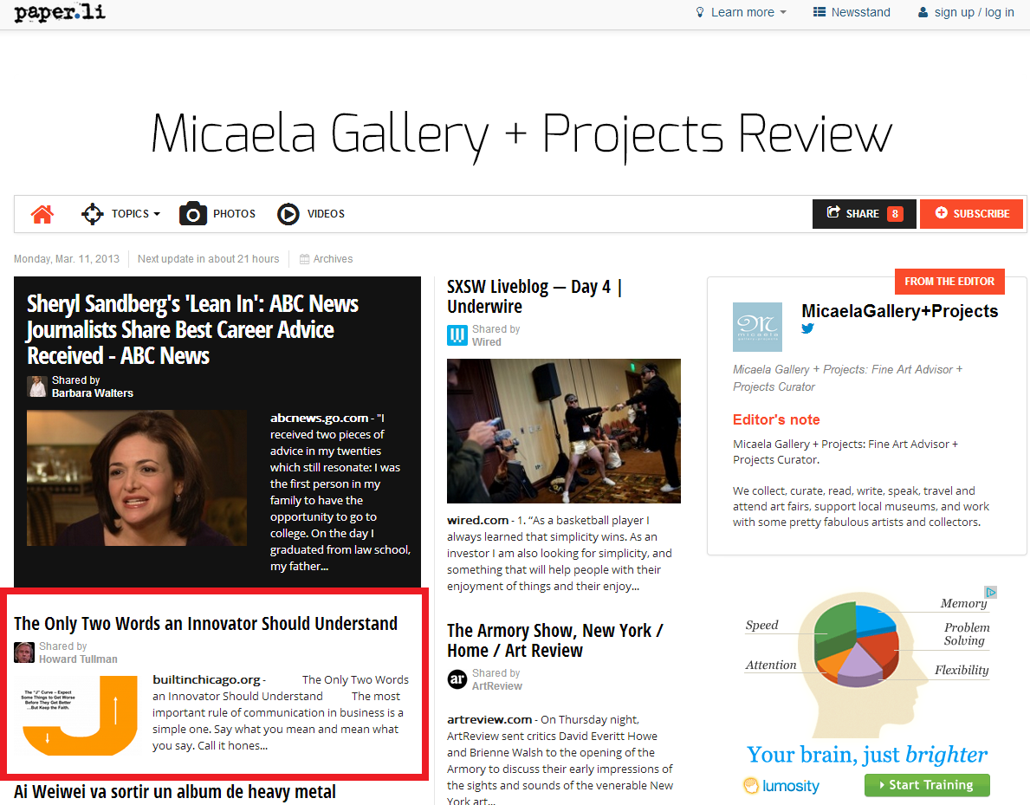This screenshot has width=1030, height=805.
Task: Open The Armory Show, New York headline
Action: point(555,640)
